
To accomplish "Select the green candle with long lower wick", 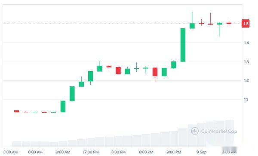I will (220, 29).
